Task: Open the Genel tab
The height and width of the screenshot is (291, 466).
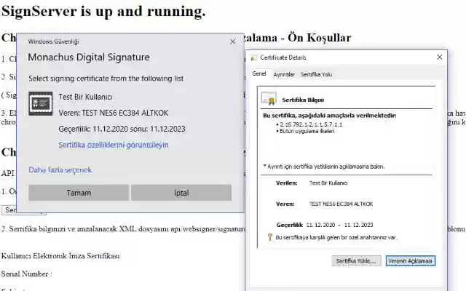Action: [259, 73]
